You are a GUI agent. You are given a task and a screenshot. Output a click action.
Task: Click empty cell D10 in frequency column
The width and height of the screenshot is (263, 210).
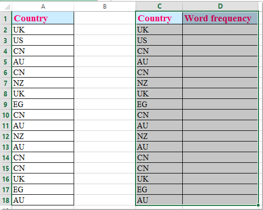pos(220,115)
